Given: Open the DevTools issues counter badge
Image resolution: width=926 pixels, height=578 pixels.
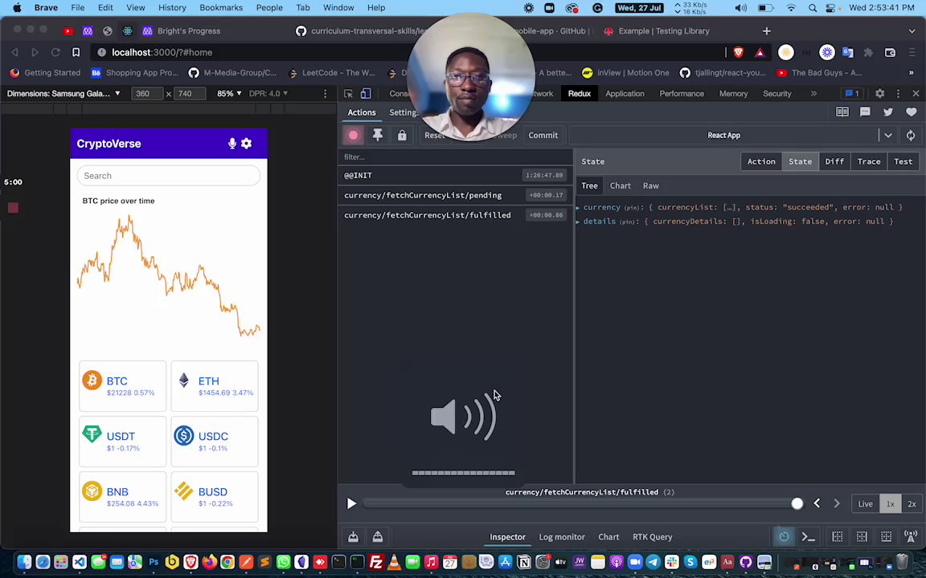Looking at the screenshot, I should (x=852, y=93).
